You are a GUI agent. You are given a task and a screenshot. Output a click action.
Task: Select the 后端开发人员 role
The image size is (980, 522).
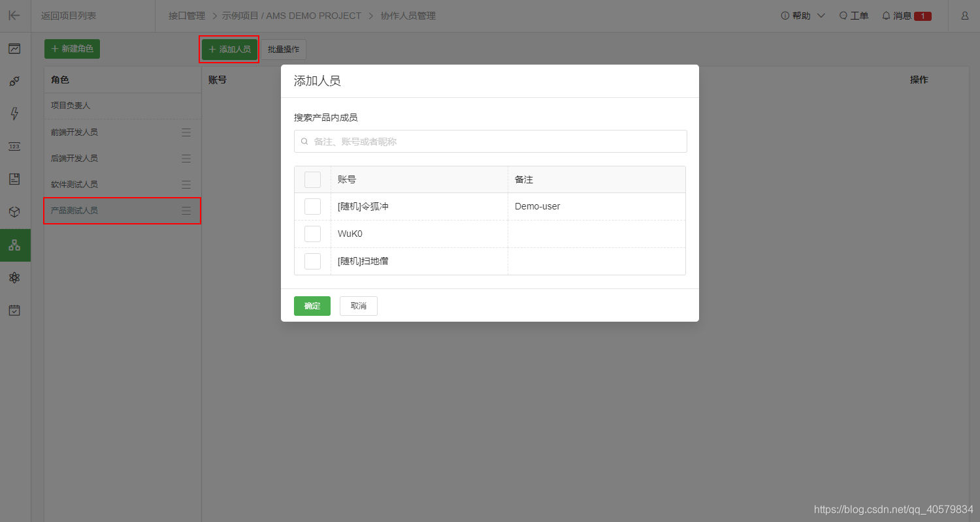click(x=122, y=159)
